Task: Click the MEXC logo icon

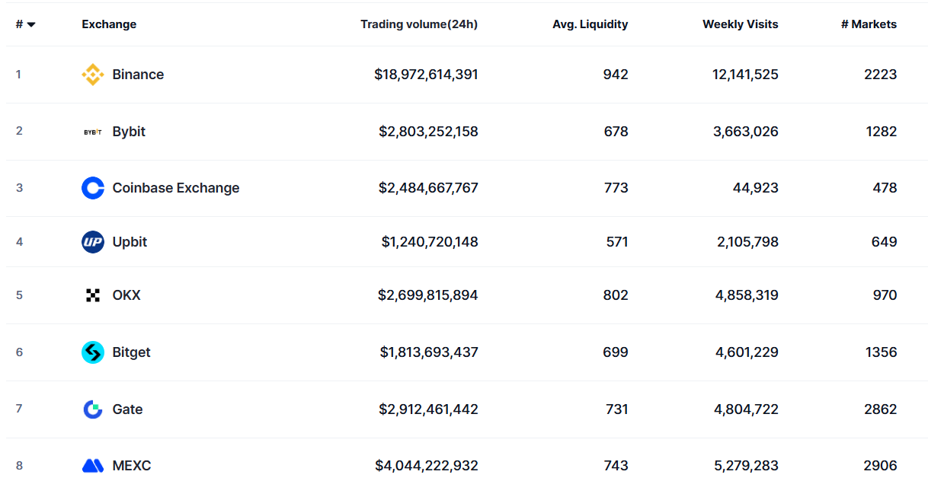Action: (x=92, y=465)
